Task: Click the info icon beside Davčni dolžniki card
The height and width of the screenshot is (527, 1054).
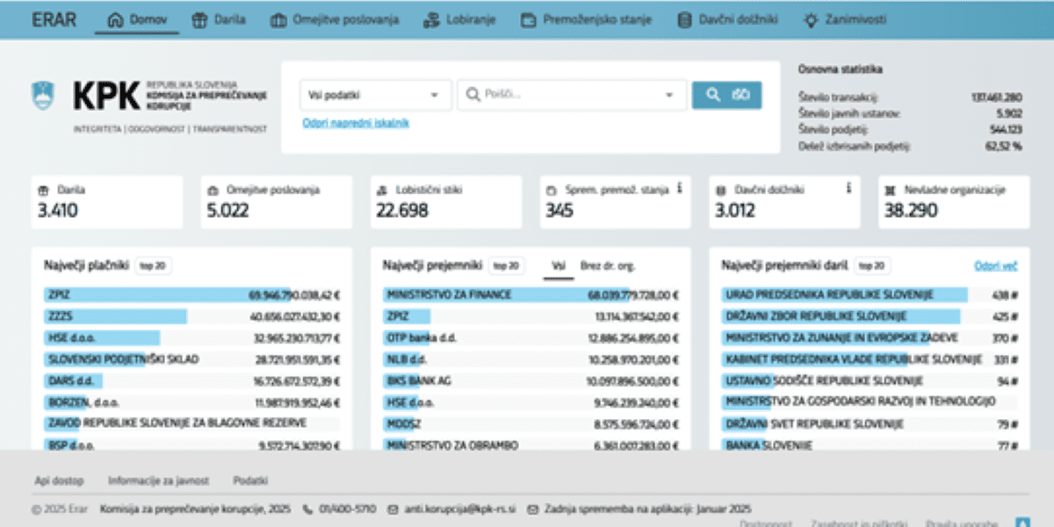Action: [x=848, y=189]
